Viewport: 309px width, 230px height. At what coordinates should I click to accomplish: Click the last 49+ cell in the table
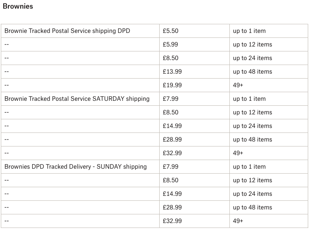pos(238,221)
